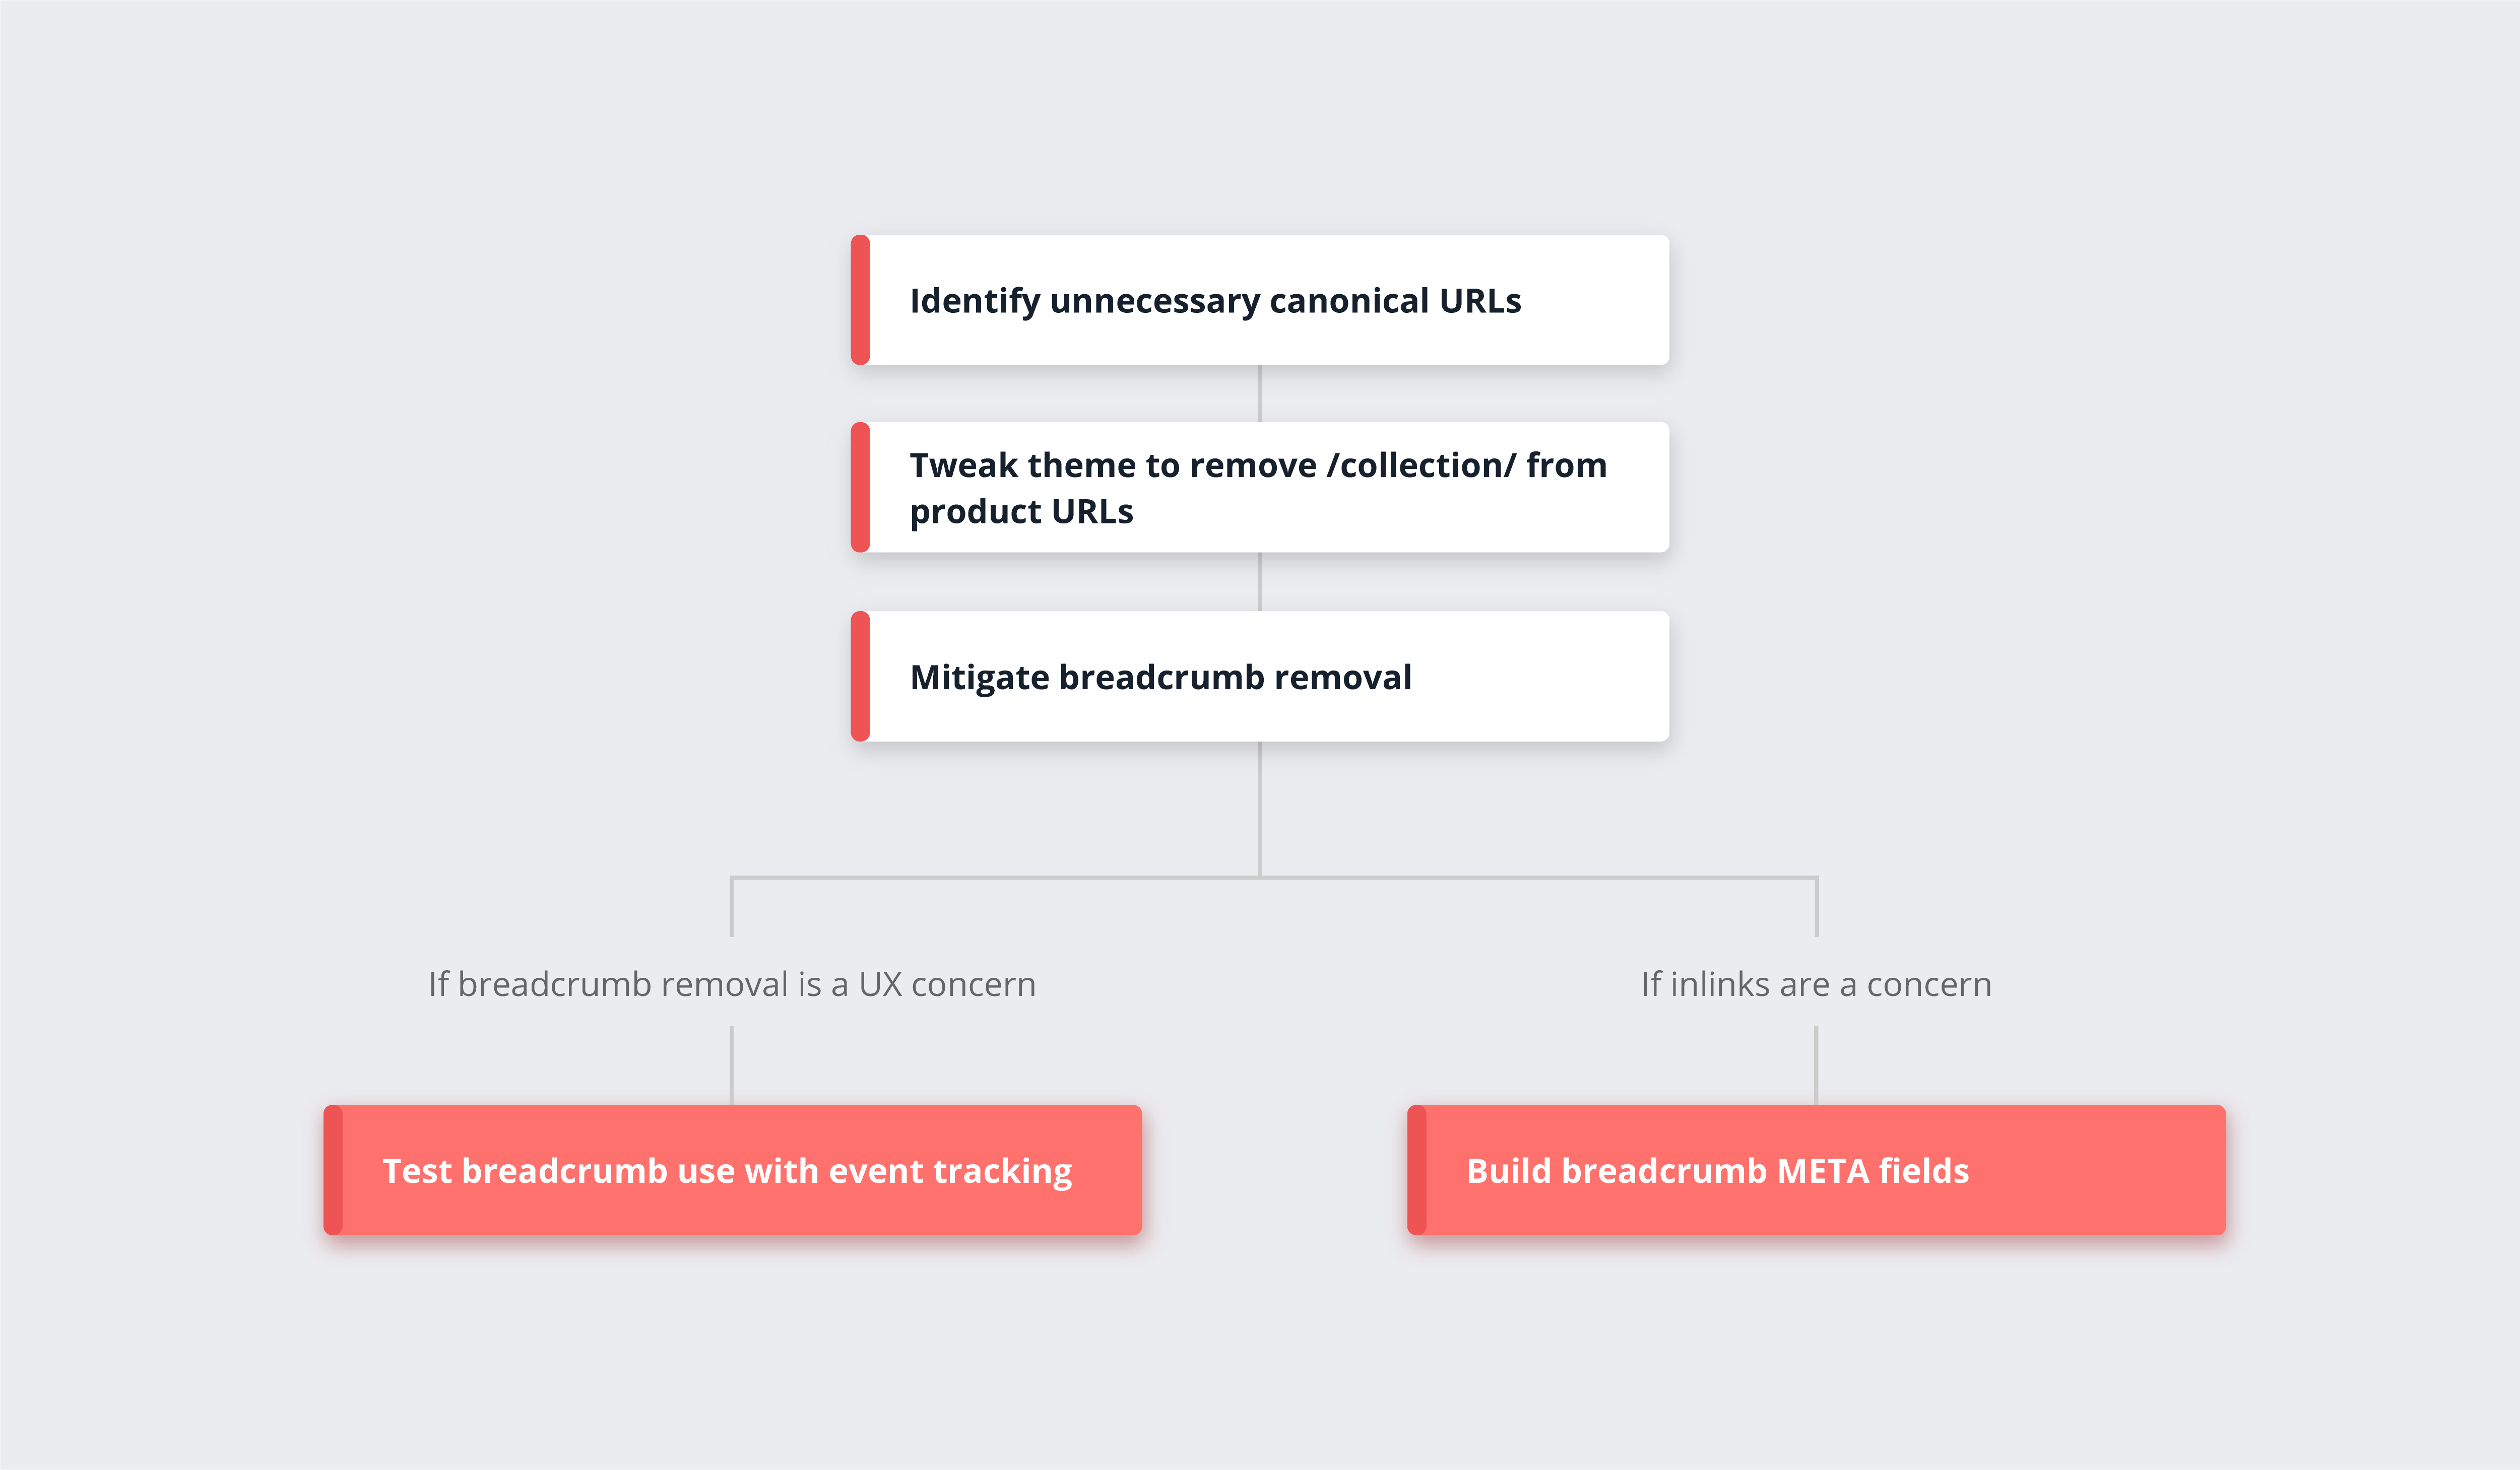The image size is (2520, 1470).
Task: Click the 'Build breadcrumb META fields' box
Action: (x=1816, y=1170)
